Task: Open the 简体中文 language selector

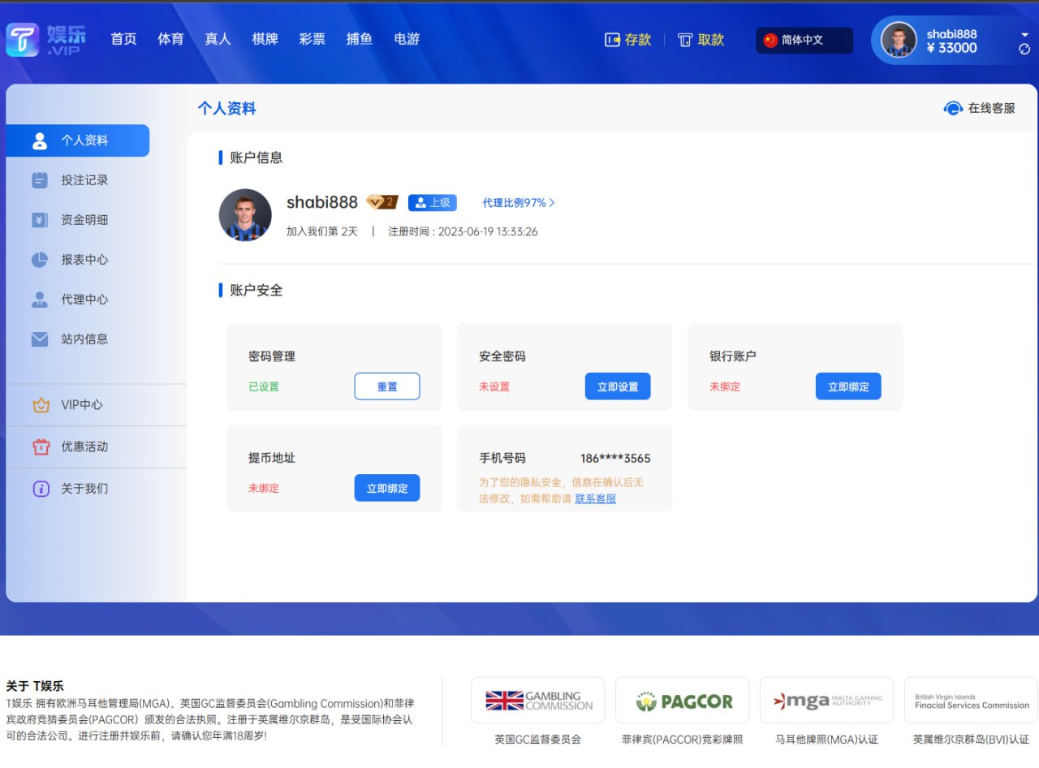Action: (804, 39)
